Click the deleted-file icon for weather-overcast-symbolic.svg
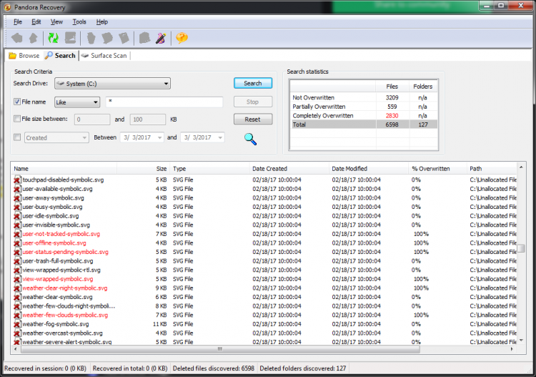Viewport: 536px width, 377px height. [x=17, y=333]
